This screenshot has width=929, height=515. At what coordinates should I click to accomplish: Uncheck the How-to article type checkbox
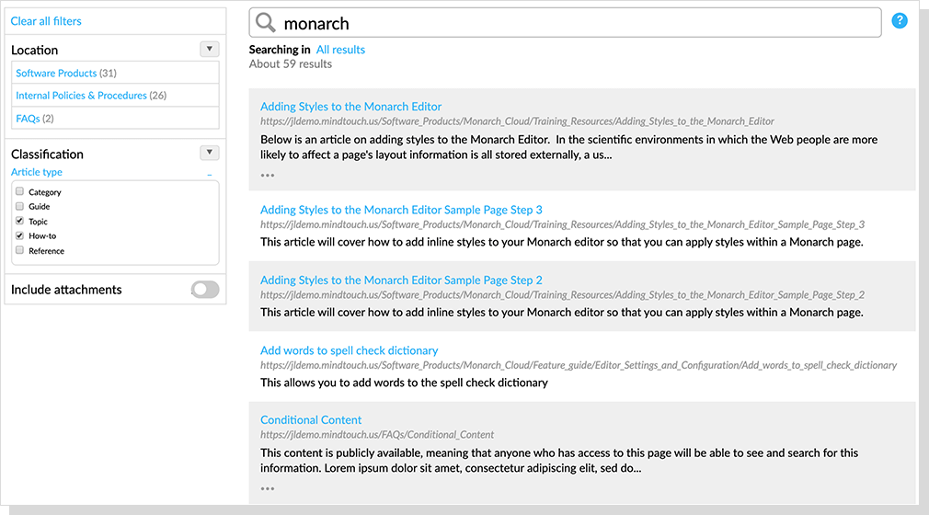(19, 236)
